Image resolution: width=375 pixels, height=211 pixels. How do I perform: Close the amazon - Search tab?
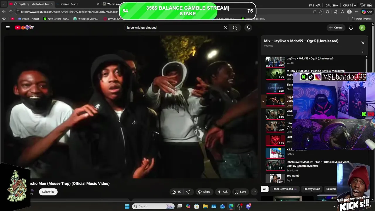98,4
